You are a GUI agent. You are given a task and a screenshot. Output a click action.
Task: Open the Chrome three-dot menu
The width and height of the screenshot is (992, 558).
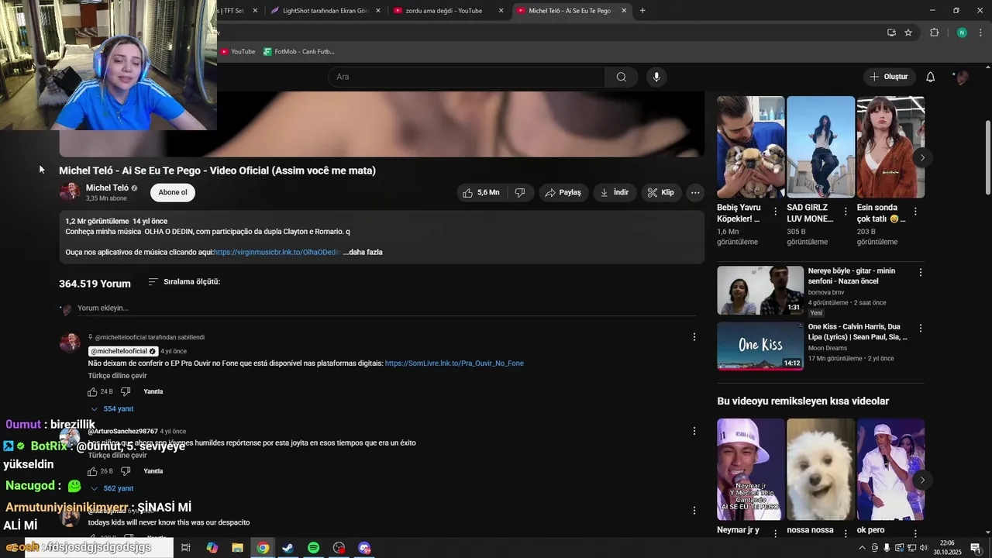[980, 33]
